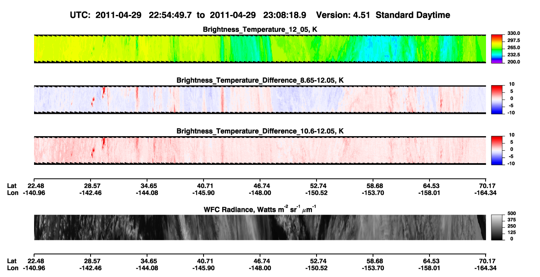
Task: Click the Brightness_Temperature_Difference_10.6-12.05 image strip
Action: pos(260,150)
